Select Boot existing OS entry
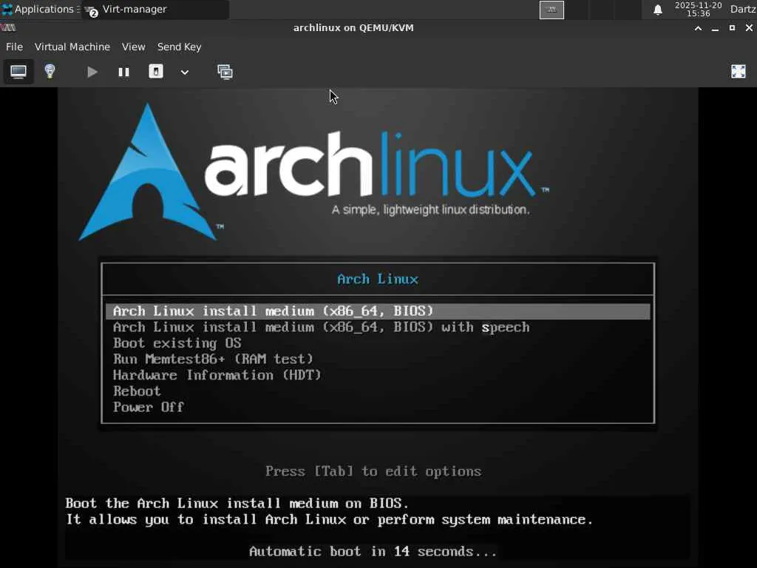The height and width of the screenshot is (568, 757). pyautogui.click(x=177, y=343)
